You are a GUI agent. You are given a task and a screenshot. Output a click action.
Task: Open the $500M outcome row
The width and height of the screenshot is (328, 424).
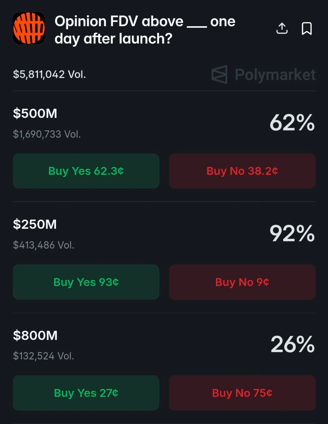point(35,113)
